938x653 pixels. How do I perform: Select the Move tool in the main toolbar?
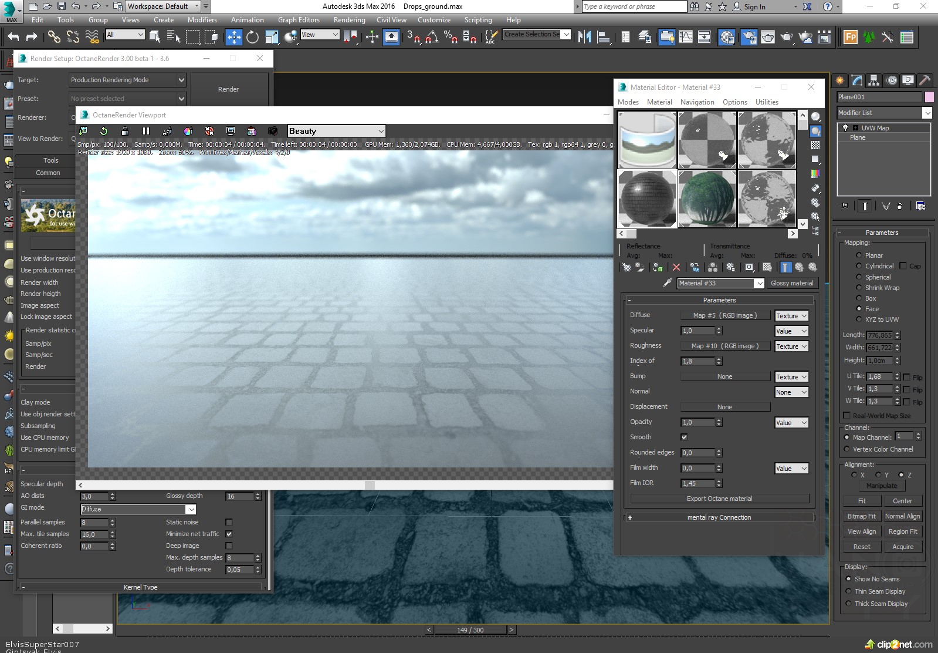click(233, 37)
